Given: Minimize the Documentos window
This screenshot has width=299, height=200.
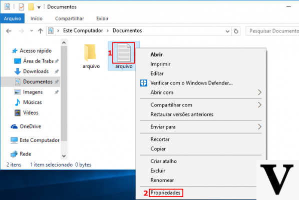Looking at the screenshot, I should (288, 7).
